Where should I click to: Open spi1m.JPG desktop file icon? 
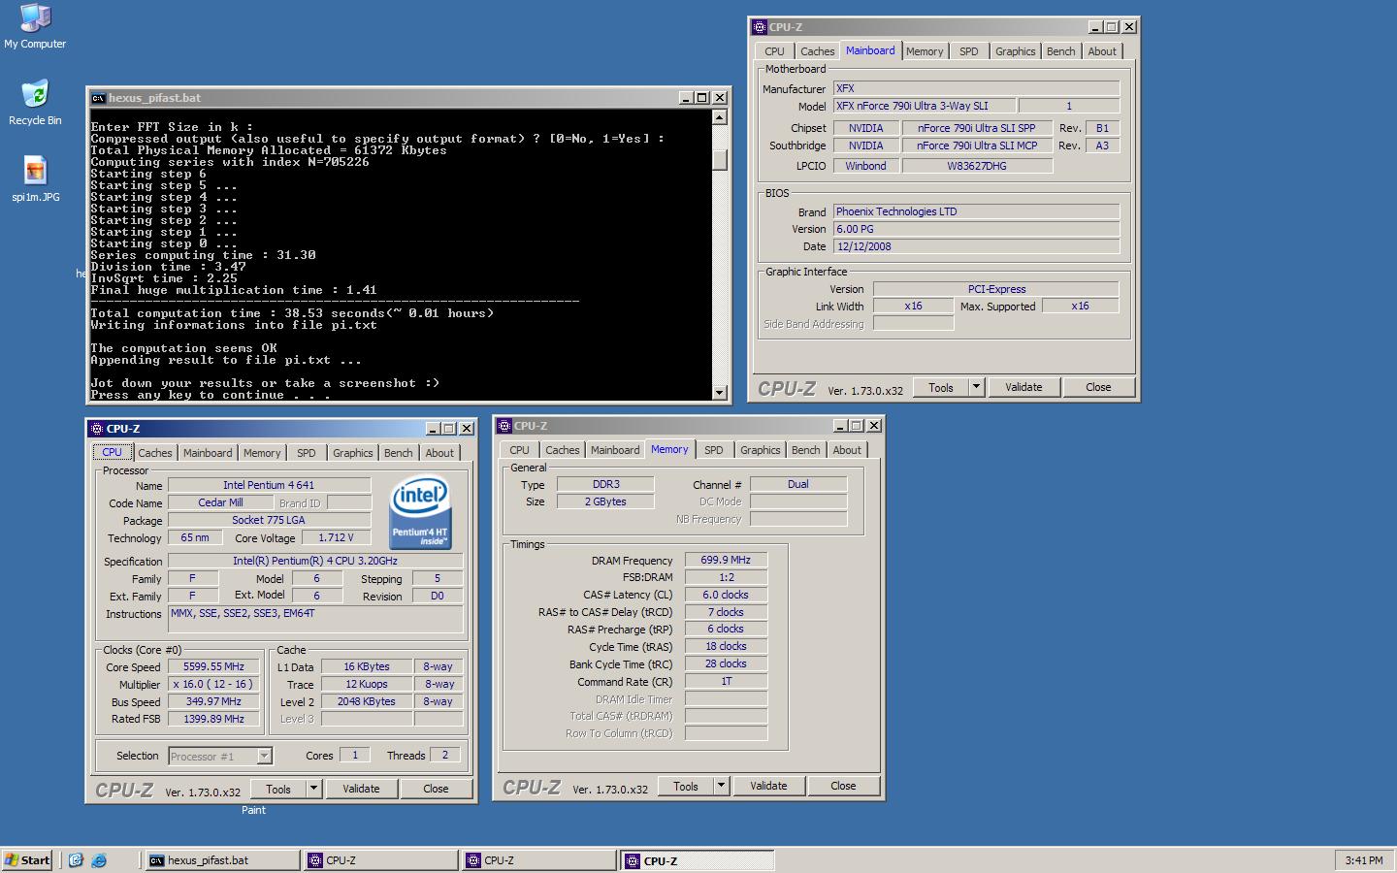tap(35, 179)
